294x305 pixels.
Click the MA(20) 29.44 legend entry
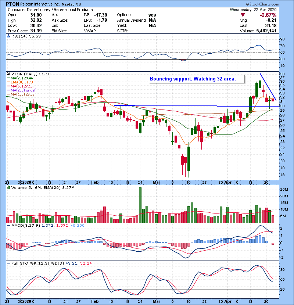(20, 78)
